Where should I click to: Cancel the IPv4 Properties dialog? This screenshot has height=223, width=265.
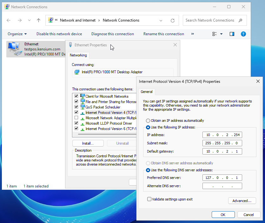(248, 214)
